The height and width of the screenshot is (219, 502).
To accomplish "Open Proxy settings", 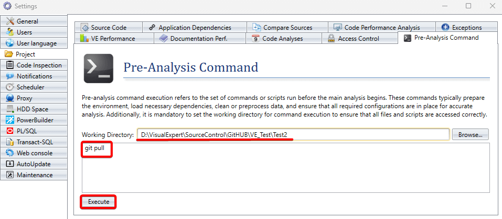I will (x=34, y=98).
